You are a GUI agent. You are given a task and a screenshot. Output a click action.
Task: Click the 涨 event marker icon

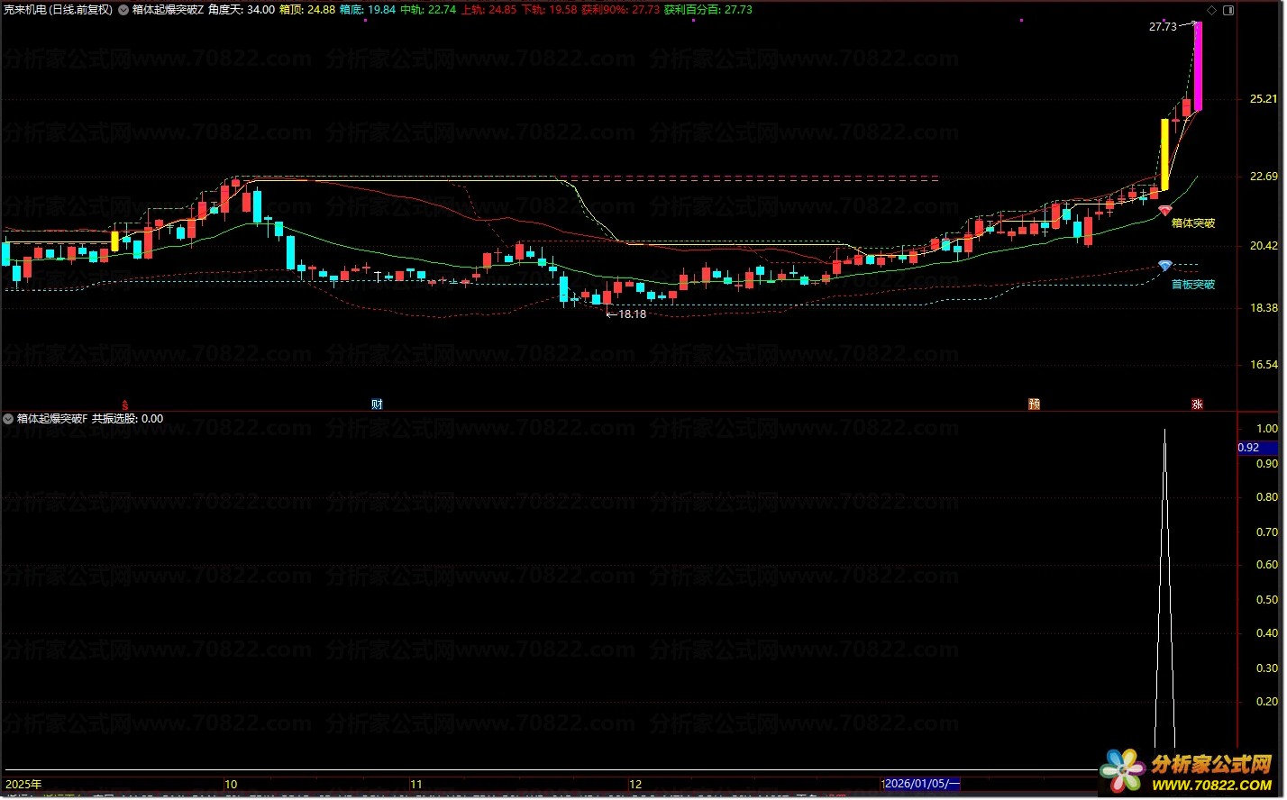coord(1197,405)
